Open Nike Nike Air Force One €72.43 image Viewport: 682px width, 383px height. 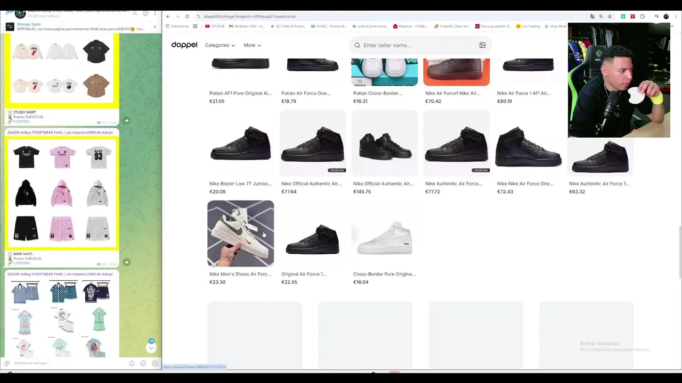528,143
